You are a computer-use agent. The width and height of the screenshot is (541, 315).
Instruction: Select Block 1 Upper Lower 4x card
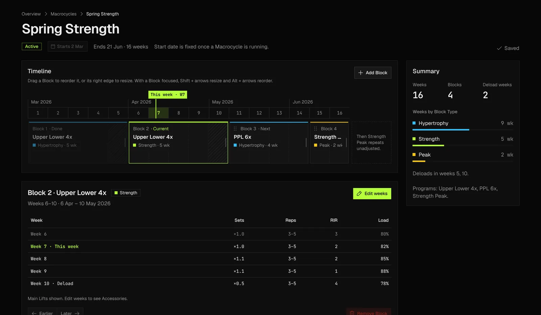point(78,142)
